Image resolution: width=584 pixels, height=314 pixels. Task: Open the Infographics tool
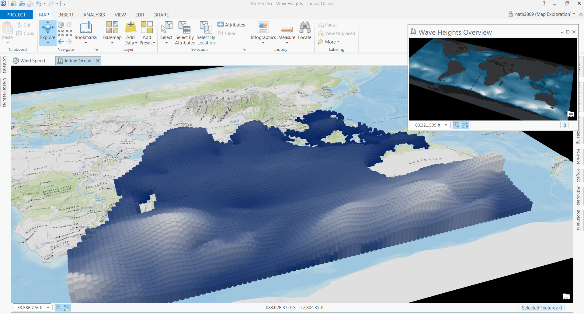(263, 27)
